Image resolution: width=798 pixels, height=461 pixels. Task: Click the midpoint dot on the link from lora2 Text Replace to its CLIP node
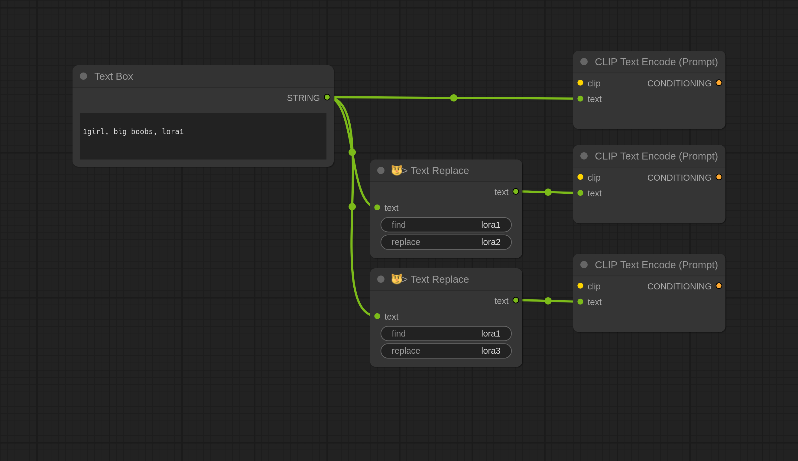(x=548, y=192)
